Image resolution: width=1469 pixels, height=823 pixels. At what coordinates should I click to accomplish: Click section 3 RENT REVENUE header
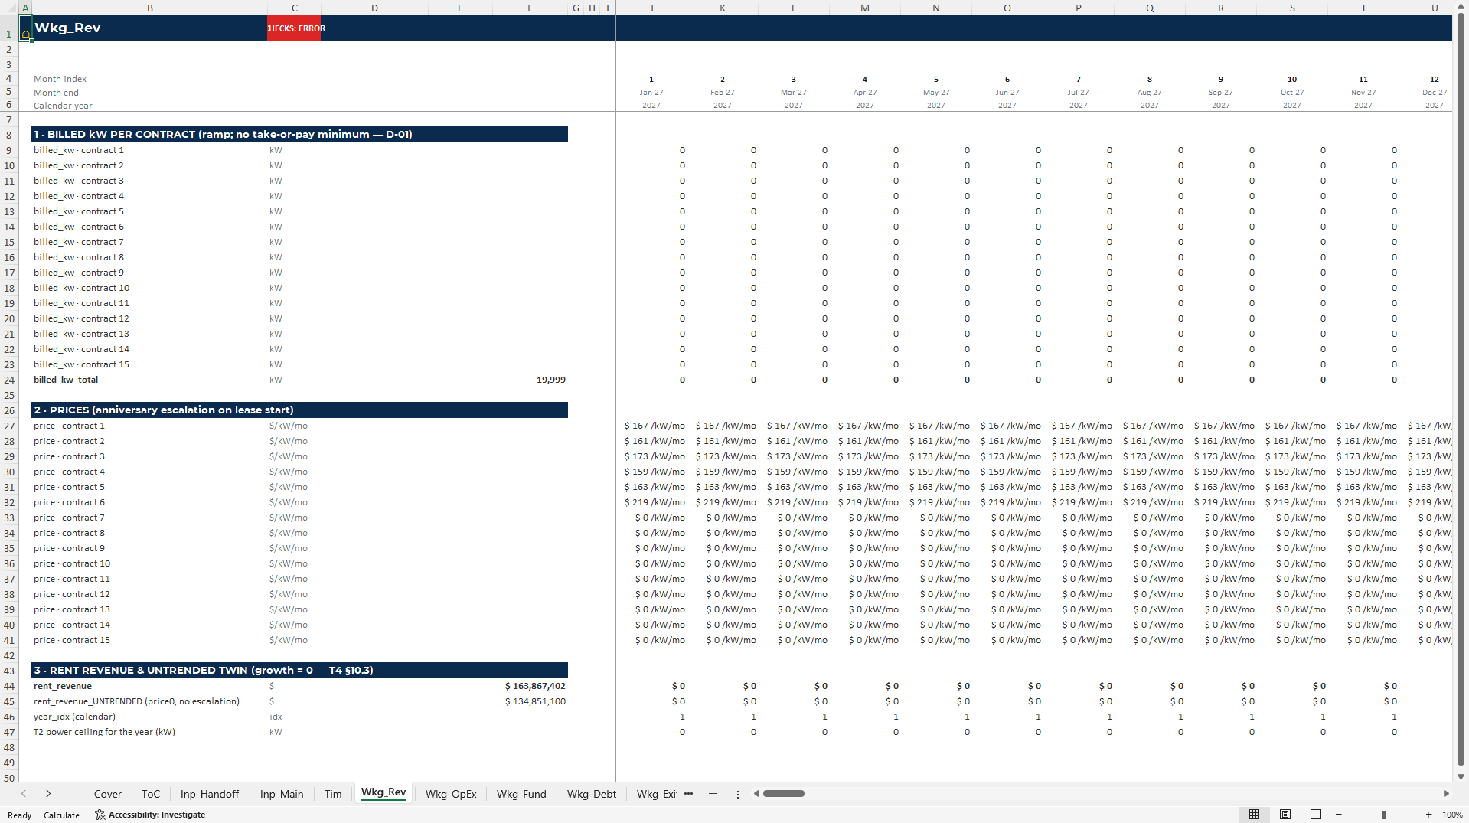[299, 670]
